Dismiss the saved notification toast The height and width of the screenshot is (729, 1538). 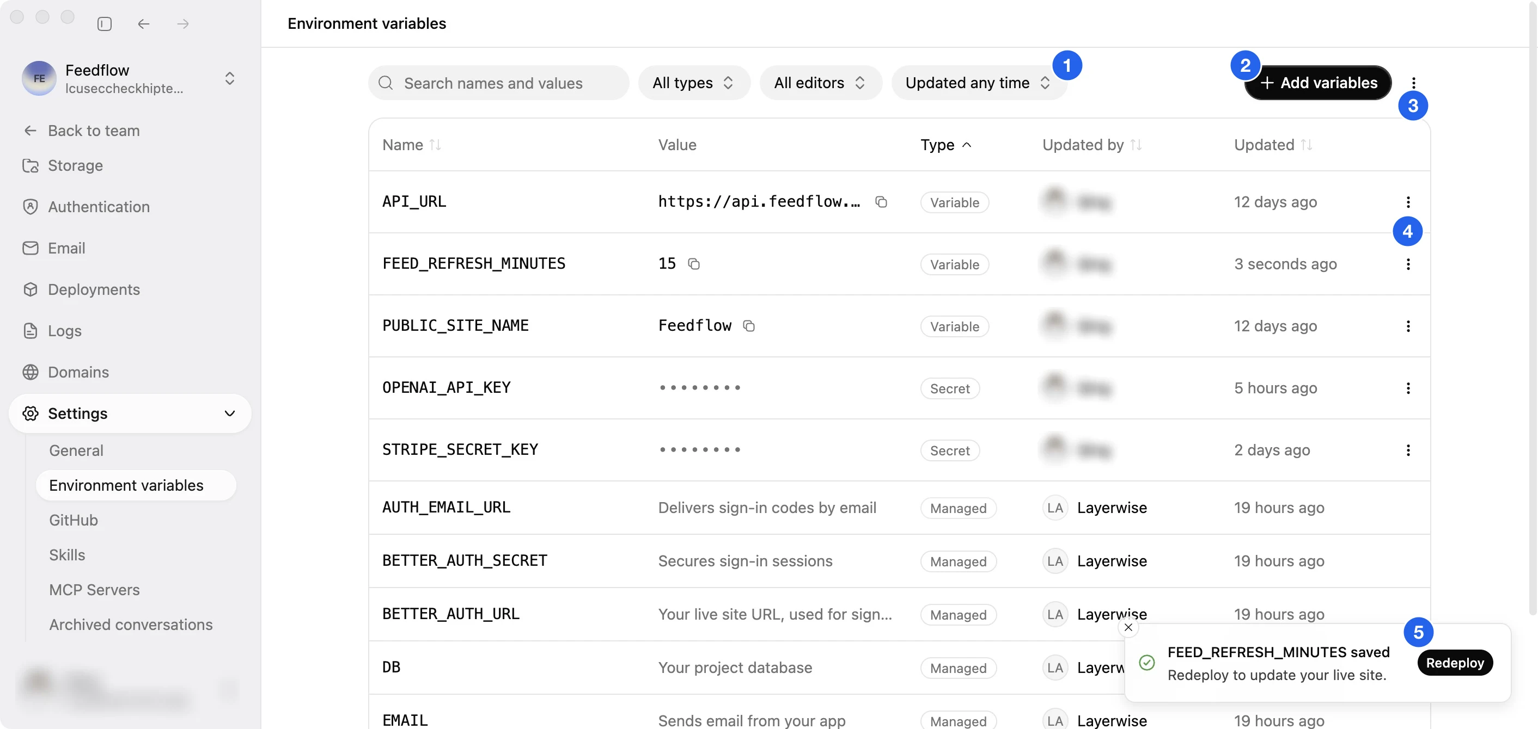1128,627
